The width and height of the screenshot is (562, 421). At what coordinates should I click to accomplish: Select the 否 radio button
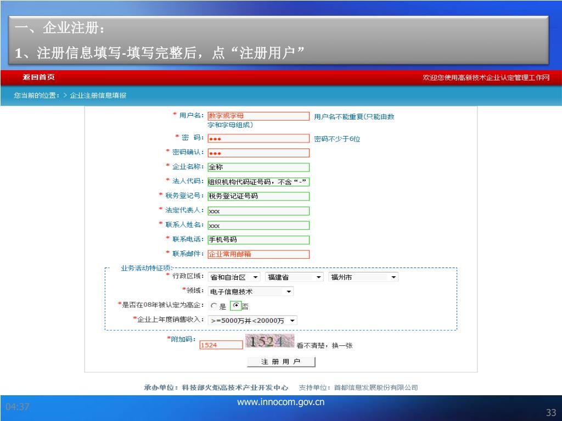pyautogui.click(x=236, y=306)
